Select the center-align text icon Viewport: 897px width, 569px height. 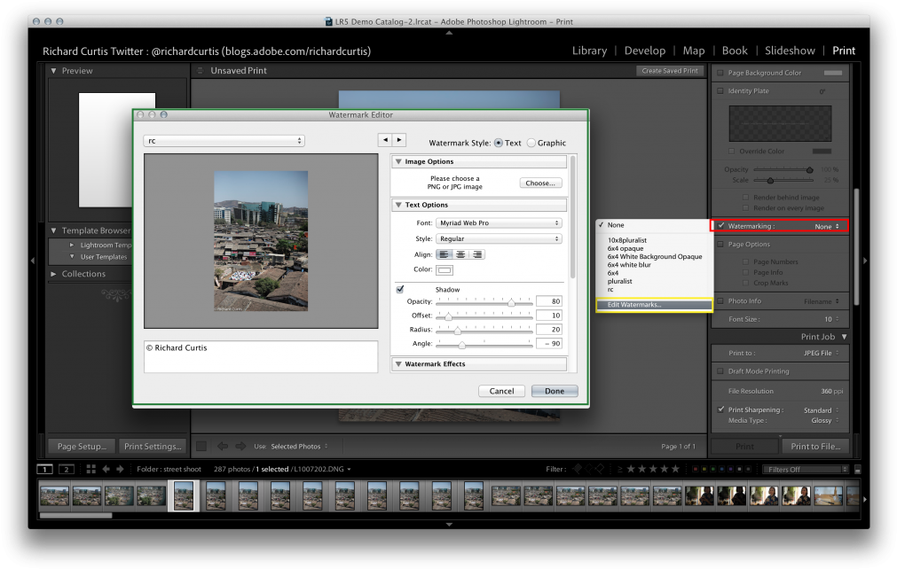point(460,254)
